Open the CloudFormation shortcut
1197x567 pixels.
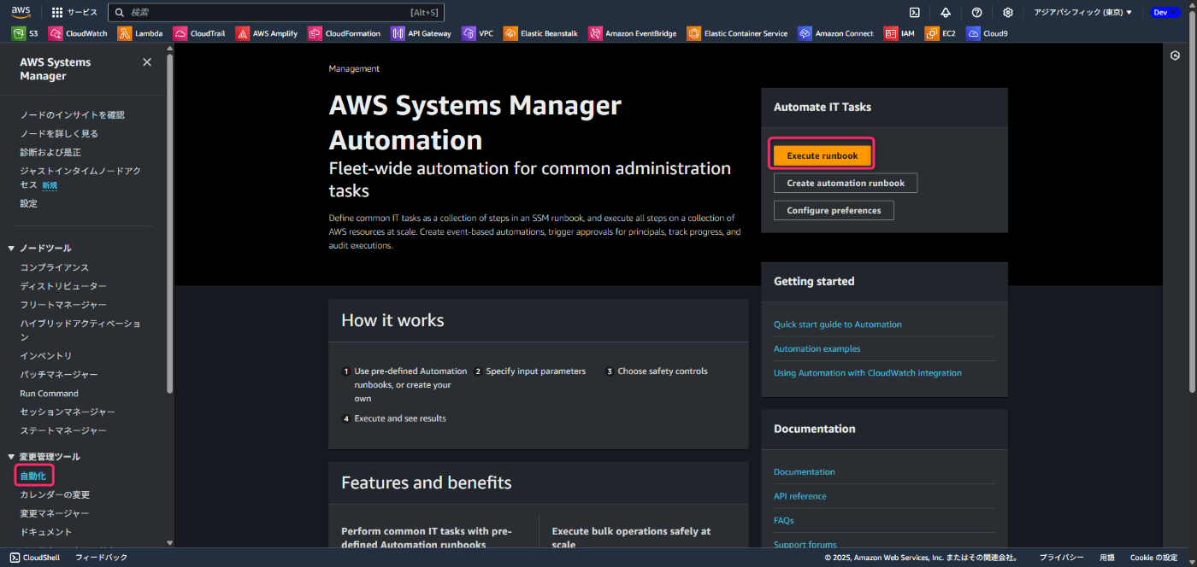pos(345,33)
